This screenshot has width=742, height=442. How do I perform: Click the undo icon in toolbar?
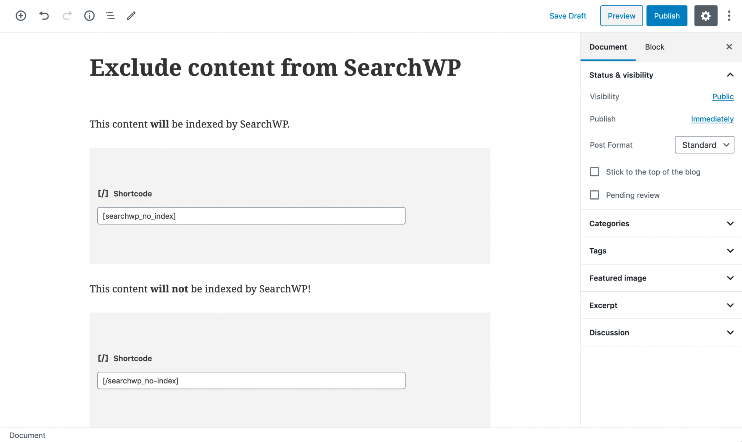45,16
